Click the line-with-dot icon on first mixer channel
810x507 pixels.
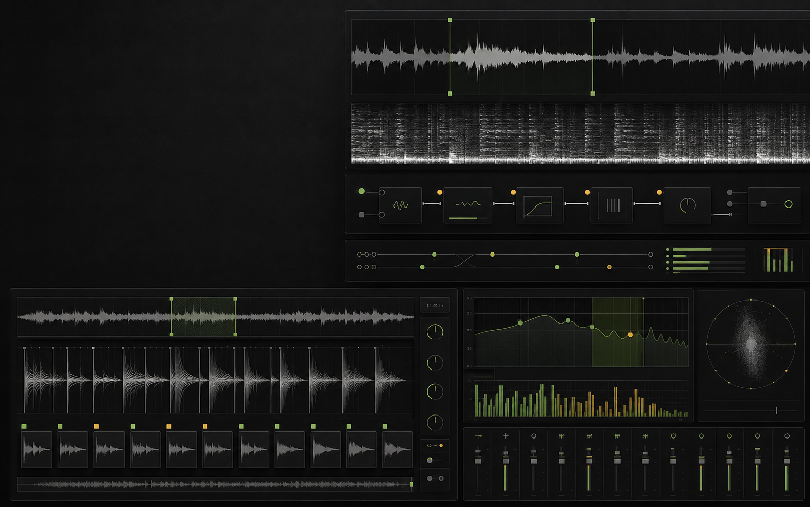(x=478, y=436)
